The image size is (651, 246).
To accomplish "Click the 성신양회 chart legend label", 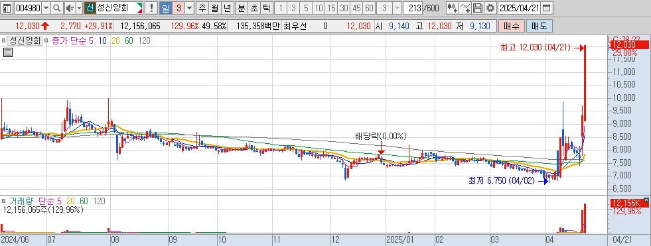I will (25, 40).
